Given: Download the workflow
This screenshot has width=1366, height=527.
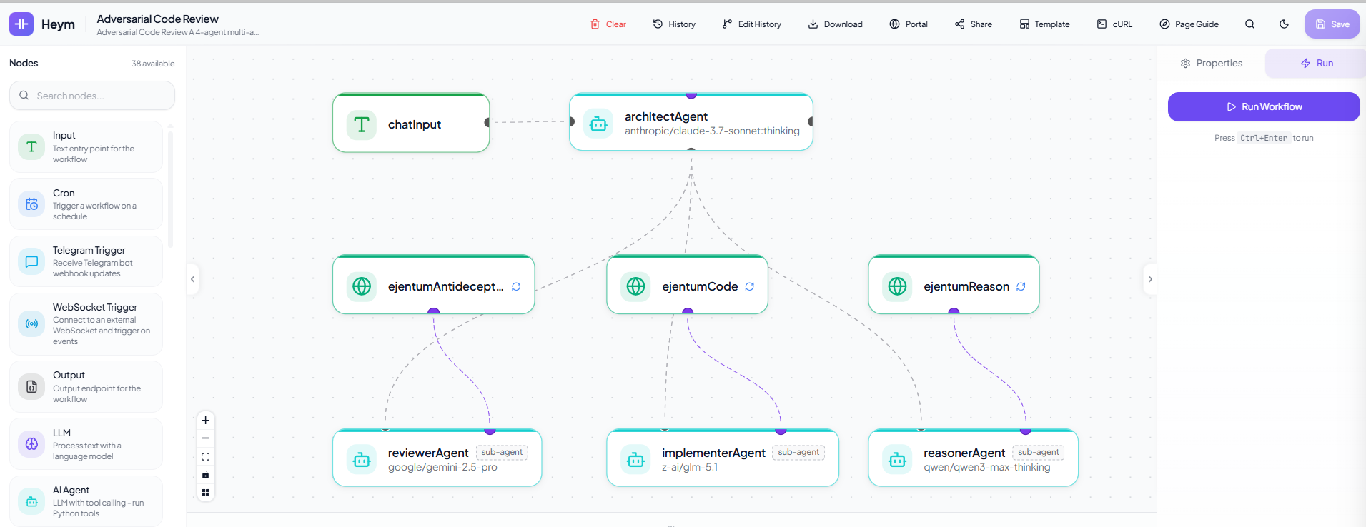Looking at the screenshot, I should coord(836,24).
